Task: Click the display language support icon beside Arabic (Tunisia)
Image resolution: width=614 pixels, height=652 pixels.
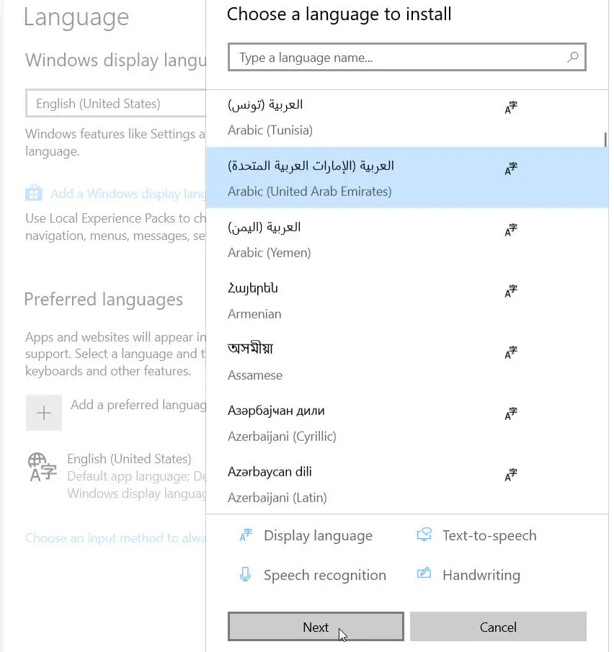Action: [x=511, y=107]
